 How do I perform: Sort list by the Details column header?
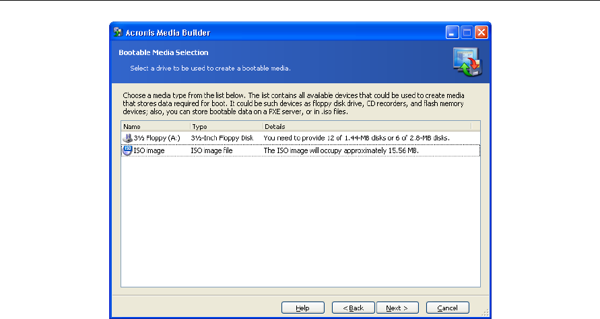[368, 126]
